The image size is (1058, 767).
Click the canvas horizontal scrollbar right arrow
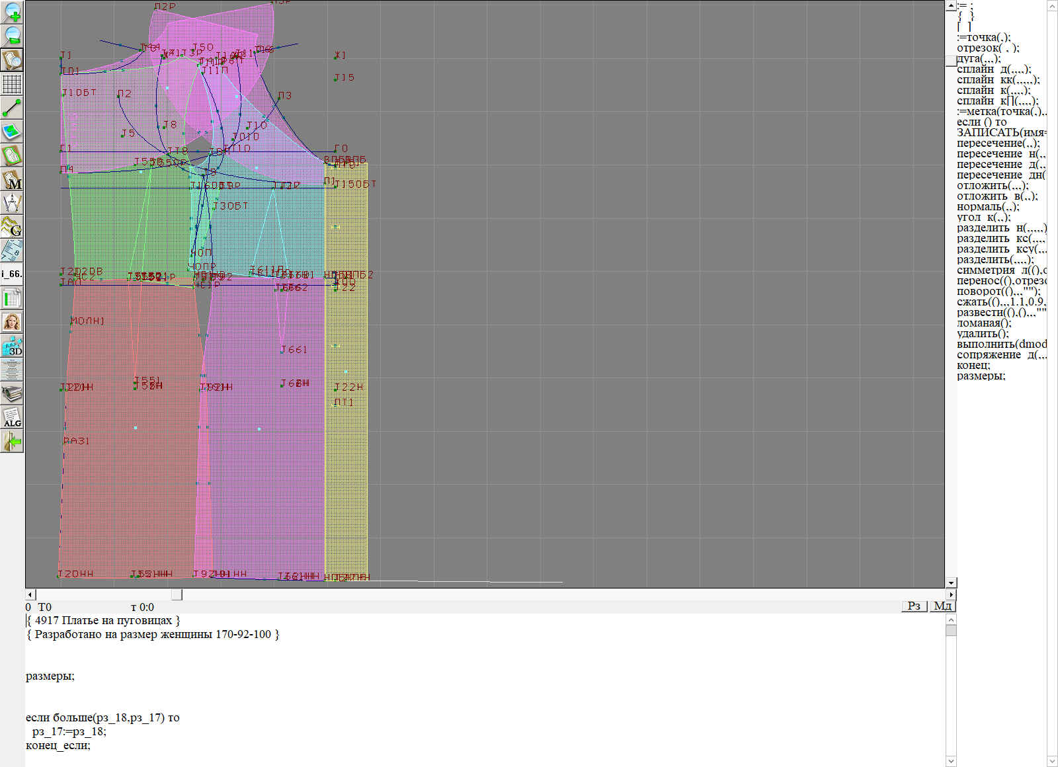[x=951, y=595]
